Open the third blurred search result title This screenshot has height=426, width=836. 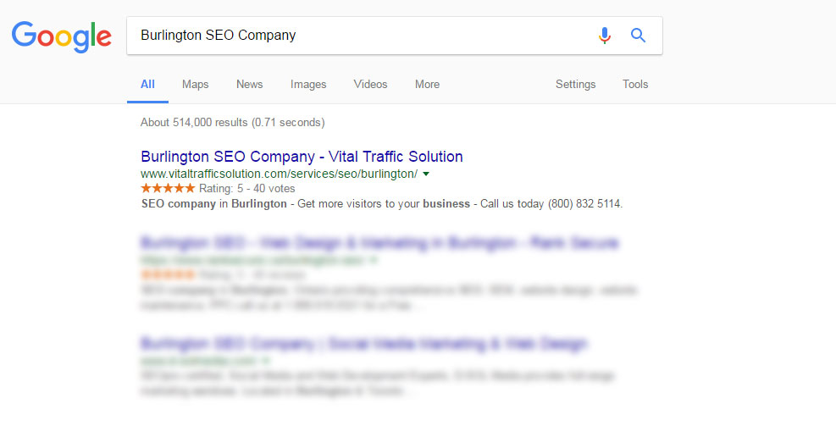point(363,344)
